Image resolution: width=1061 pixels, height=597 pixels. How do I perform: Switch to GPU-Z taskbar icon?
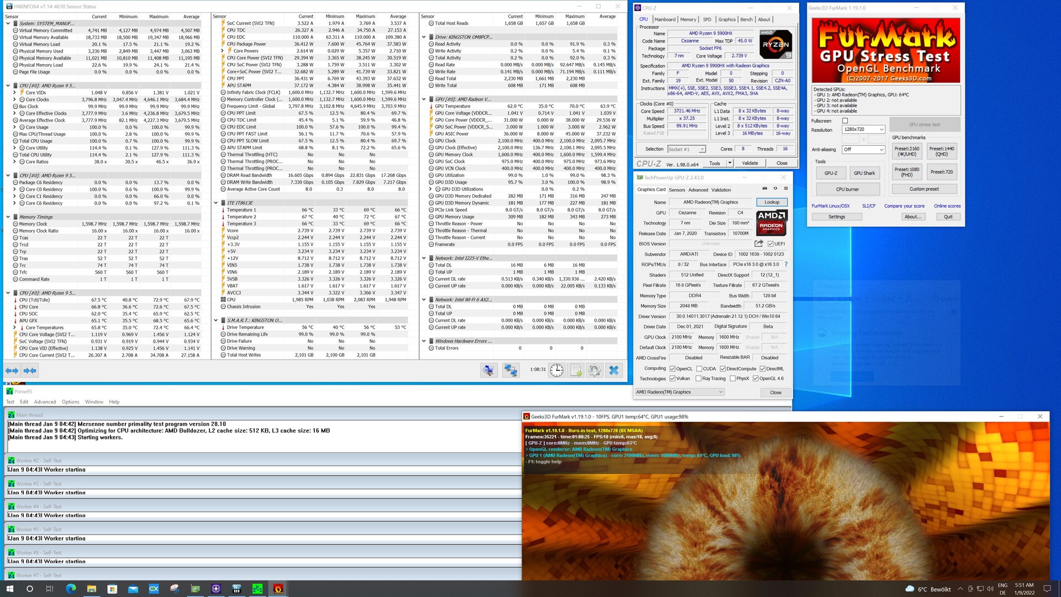(x=195, y=589)
